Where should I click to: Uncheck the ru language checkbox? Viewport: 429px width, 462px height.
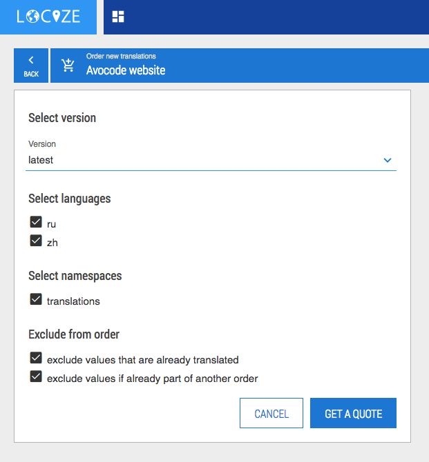[x=36, y=222]
